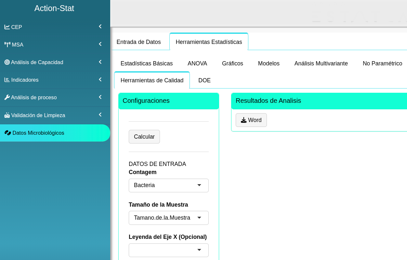Screen dimensions: 407x260
Task: Click the Indicadores bar chart icon
Action: coord(7,80)
